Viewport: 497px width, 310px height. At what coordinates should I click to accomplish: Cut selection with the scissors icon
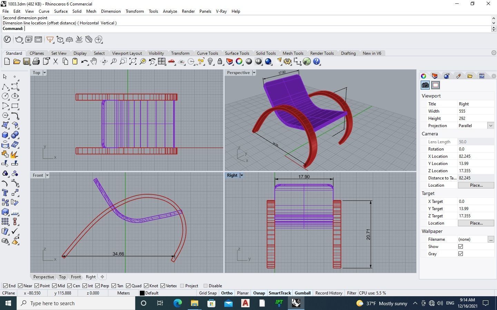pyautogui.click(x=55, y=62)
